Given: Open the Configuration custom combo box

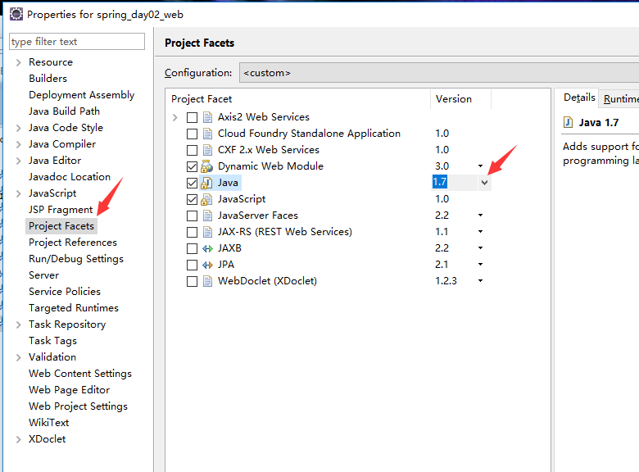Looking at the screenshot, I should [439, 73].
